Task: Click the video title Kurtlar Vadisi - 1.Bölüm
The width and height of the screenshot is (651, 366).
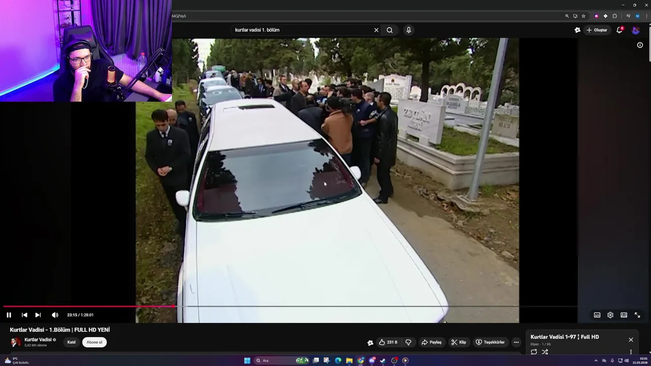Action: (60, 330)
